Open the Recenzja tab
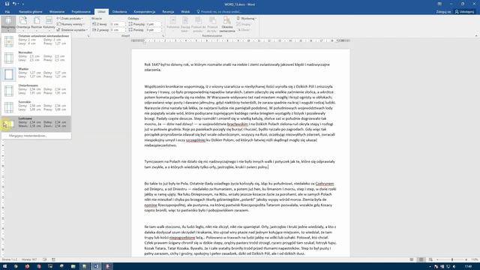The height and width of the screenshot is (270, 480). [168, 12]
